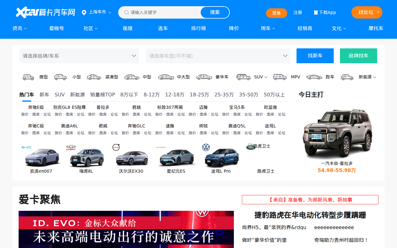The width and height of the screenshot is (397, 248).
Task: Expand the 用车 navigation menu
Action: click(x=268, y=28)
